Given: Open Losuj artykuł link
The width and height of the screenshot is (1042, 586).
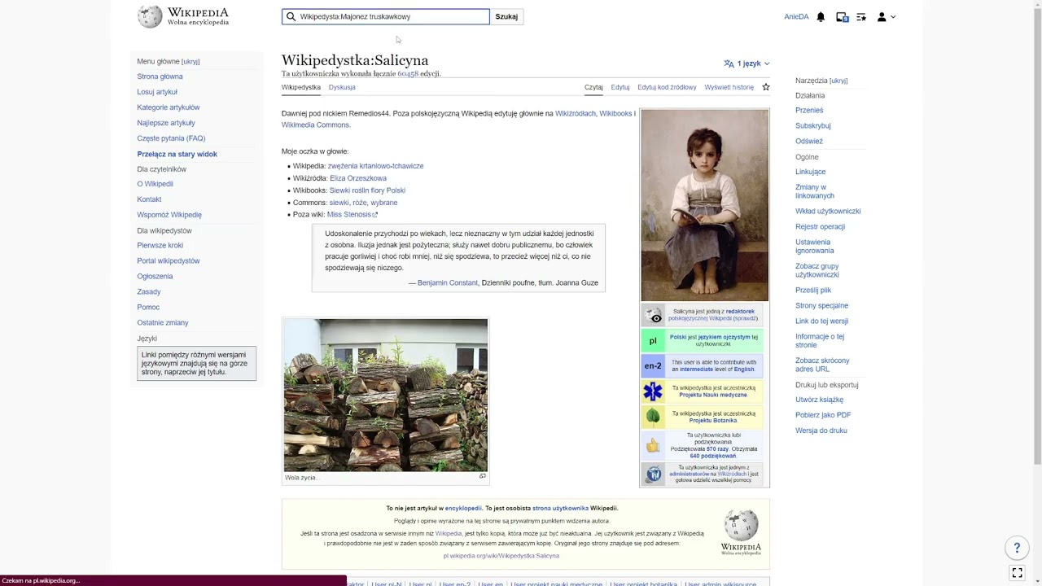Looking at the screenshot, I should (x=157, y=92).
